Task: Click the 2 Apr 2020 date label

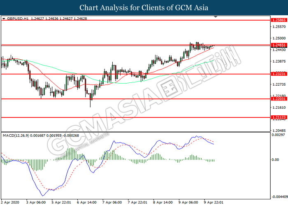Action: [x=10, y=203]
